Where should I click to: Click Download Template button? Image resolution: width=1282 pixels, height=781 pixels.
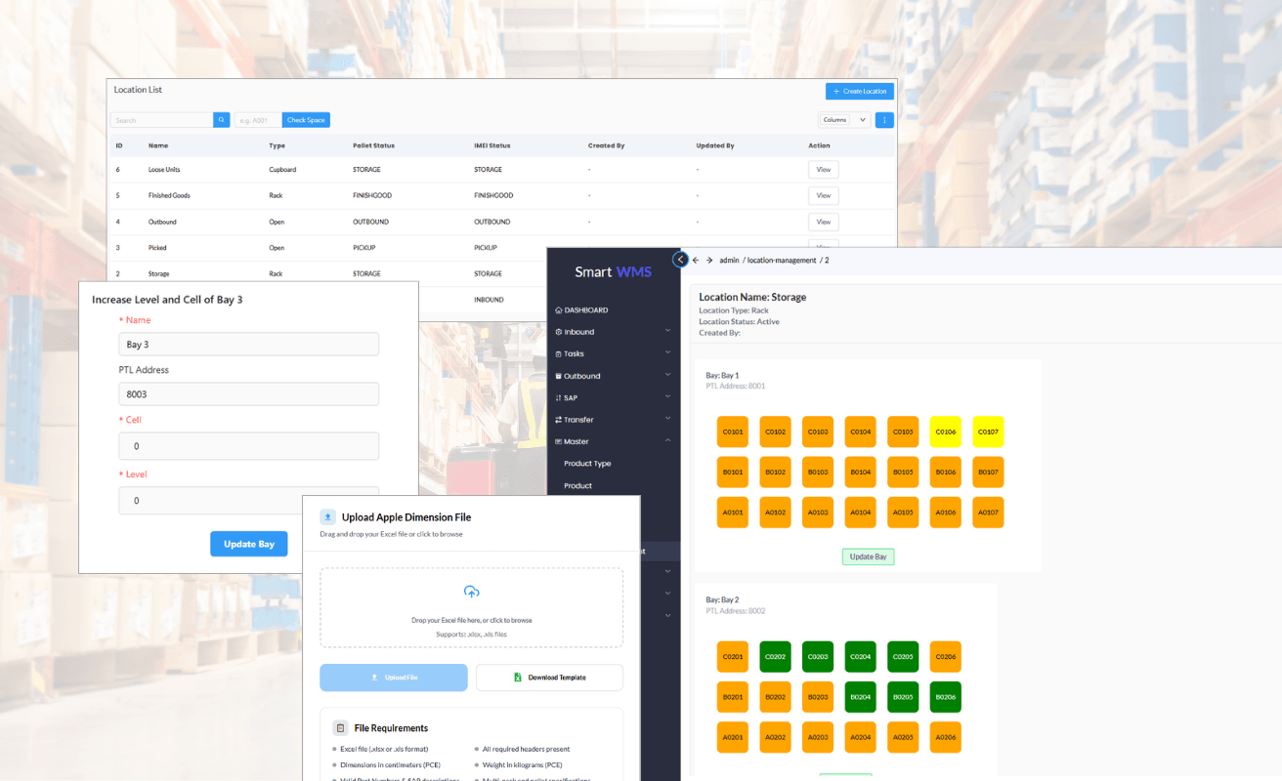pyautogui.click(x=549, y=678)
